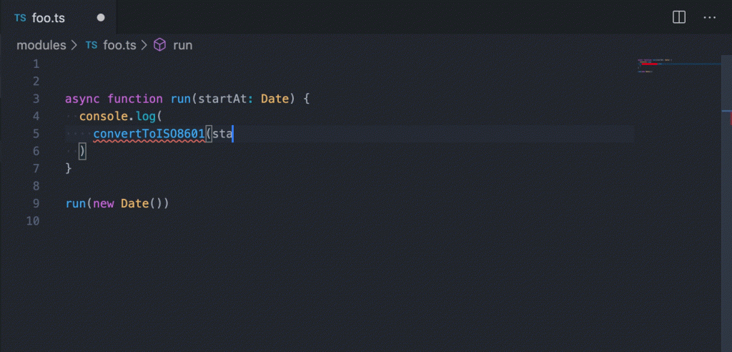
Task: Click line number 5 in gutter
Action: click(x=36, y=134)
